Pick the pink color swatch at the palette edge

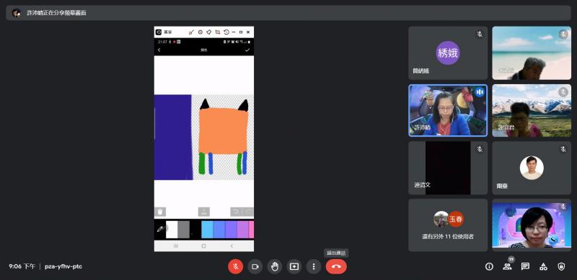[x=251, y=230]
